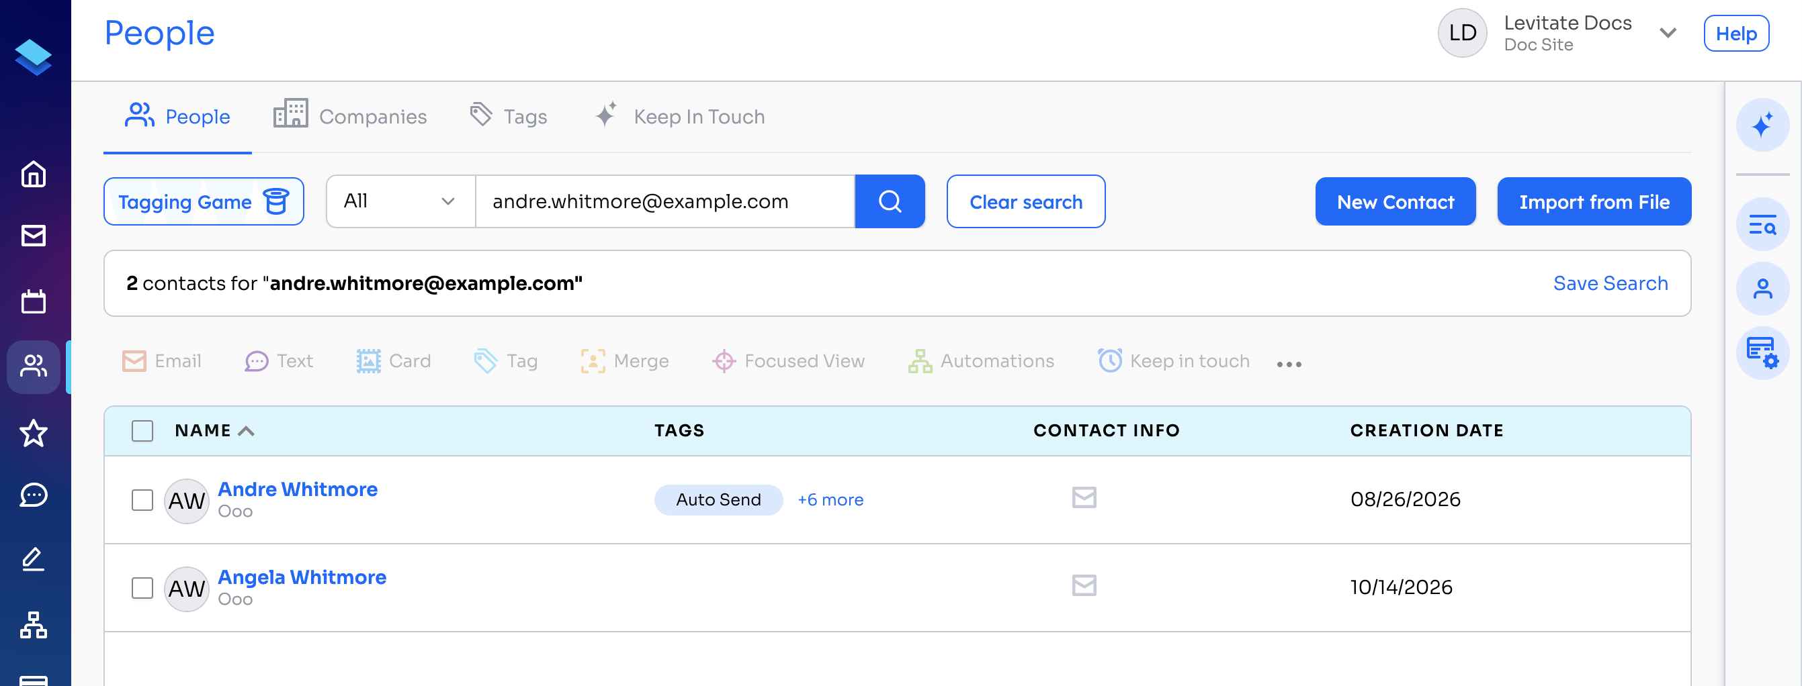
Task: Open the chat bubble sidebar icon
Action: coord(34,495)
